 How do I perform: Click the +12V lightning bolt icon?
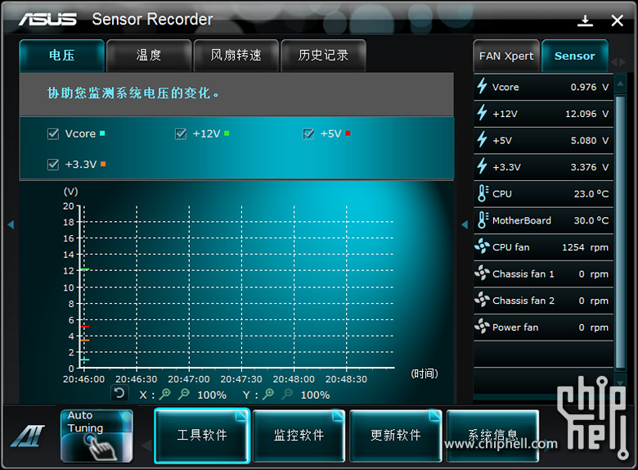(482, 113)
